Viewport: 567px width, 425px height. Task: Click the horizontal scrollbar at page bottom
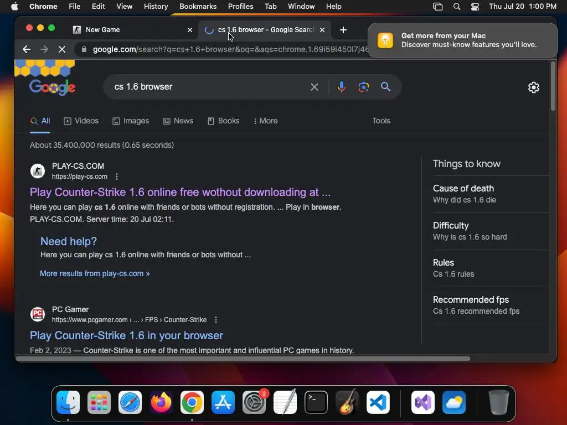(x=243, y=359)
